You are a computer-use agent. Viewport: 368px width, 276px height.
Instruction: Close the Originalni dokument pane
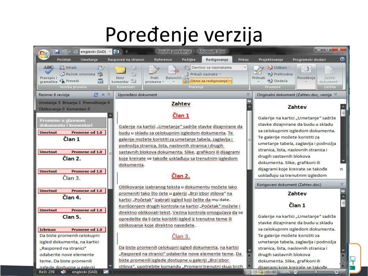336,95
